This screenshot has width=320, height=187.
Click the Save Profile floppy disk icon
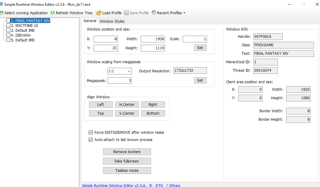(126, 13)
